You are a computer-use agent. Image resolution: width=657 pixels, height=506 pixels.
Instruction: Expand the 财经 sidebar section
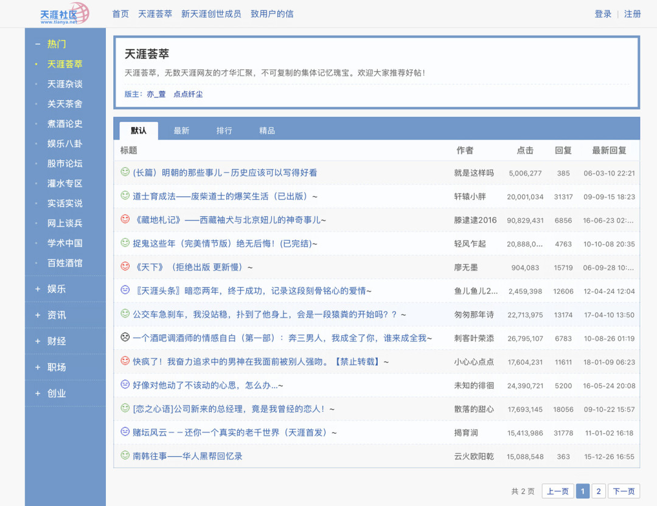(x=38, y=341)
